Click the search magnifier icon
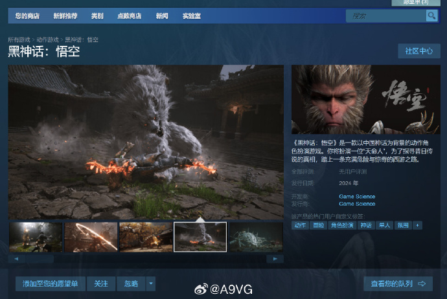447x299 pixels. coord(431,16)
